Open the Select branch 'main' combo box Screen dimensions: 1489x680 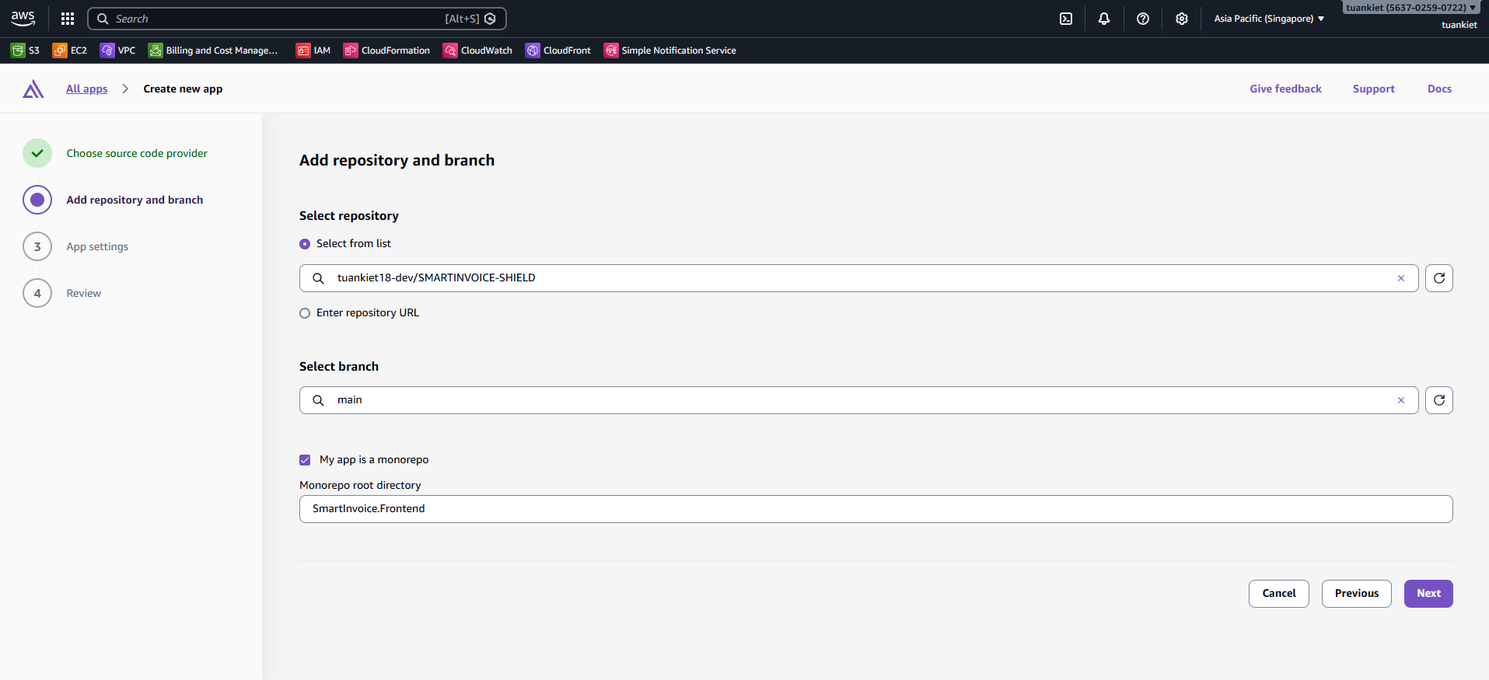click(x=855, y=400)
